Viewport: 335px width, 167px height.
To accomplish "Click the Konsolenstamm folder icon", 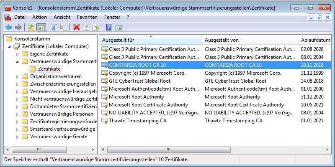I will 9,39.
